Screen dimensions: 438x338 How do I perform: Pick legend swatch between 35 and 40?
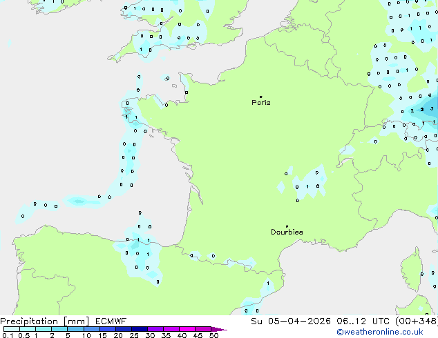(171, 329)
